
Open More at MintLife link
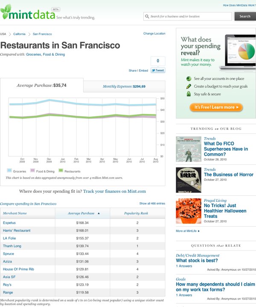[188, 231]
